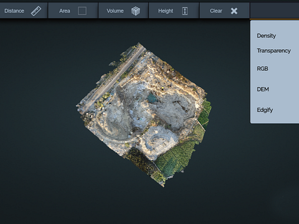
Task: Click the Volume cube icon
Action: pyautogui.click(x=136, y=11)
